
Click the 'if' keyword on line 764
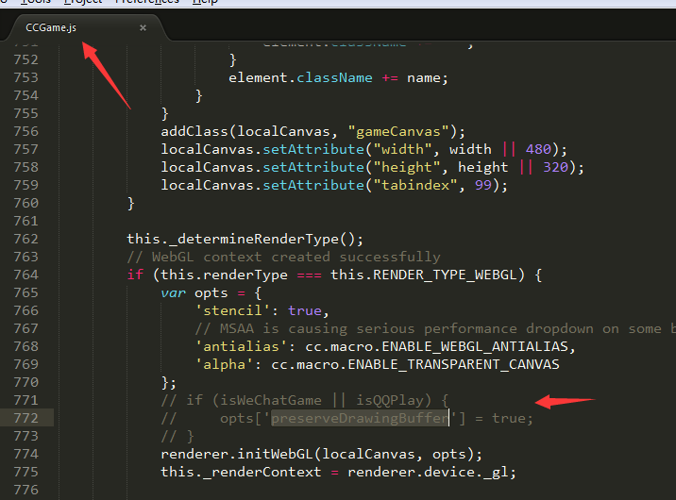135,275
